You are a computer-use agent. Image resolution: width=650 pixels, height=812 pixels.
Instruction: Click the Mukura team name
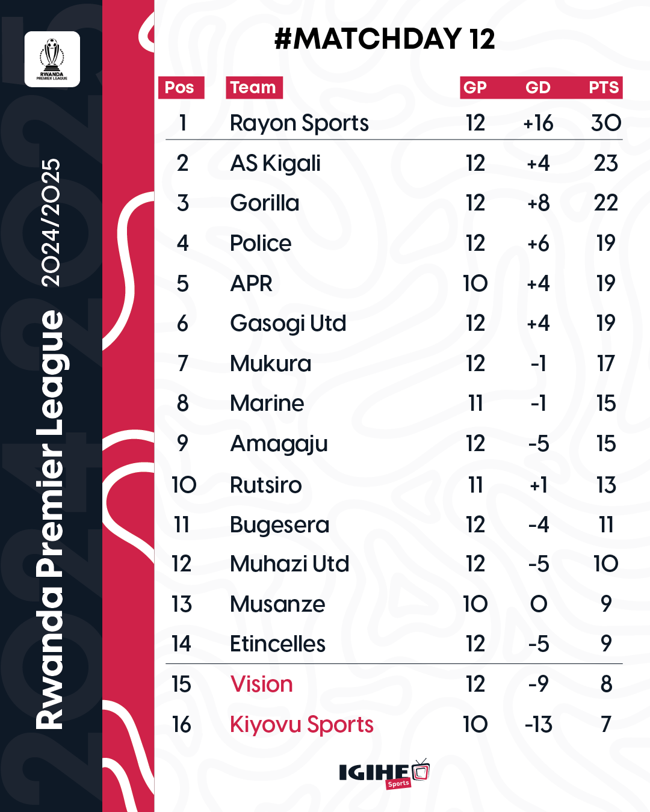coord(271,363)
